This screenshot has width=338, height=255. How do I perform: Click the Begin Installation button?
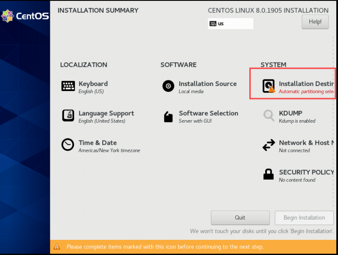[x=304, y=218]
